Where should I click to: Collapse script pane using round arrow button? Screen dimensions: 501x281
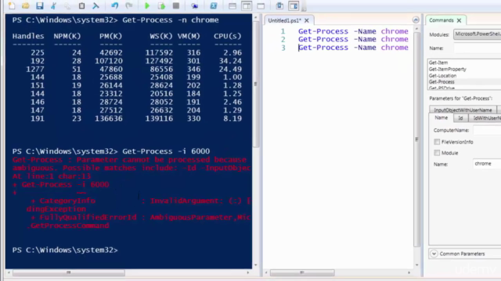tap(416, 20)
